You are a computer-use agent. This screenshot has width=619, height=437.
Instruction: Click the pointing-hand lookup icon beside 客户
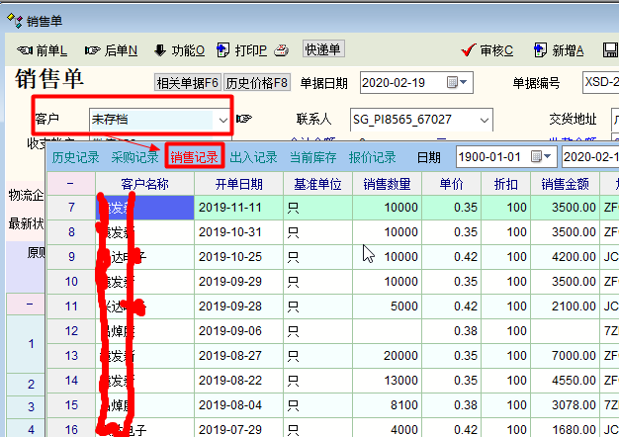pyautogui.click(x=244, y=120)
